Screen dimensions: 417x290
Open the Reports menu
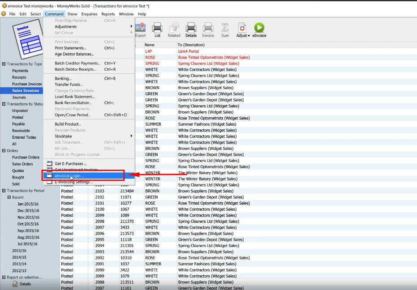(108, 14)
